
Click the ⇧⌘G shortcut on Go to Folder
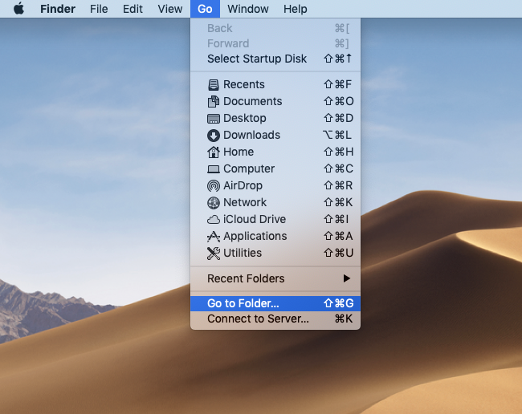click(339, 303)
